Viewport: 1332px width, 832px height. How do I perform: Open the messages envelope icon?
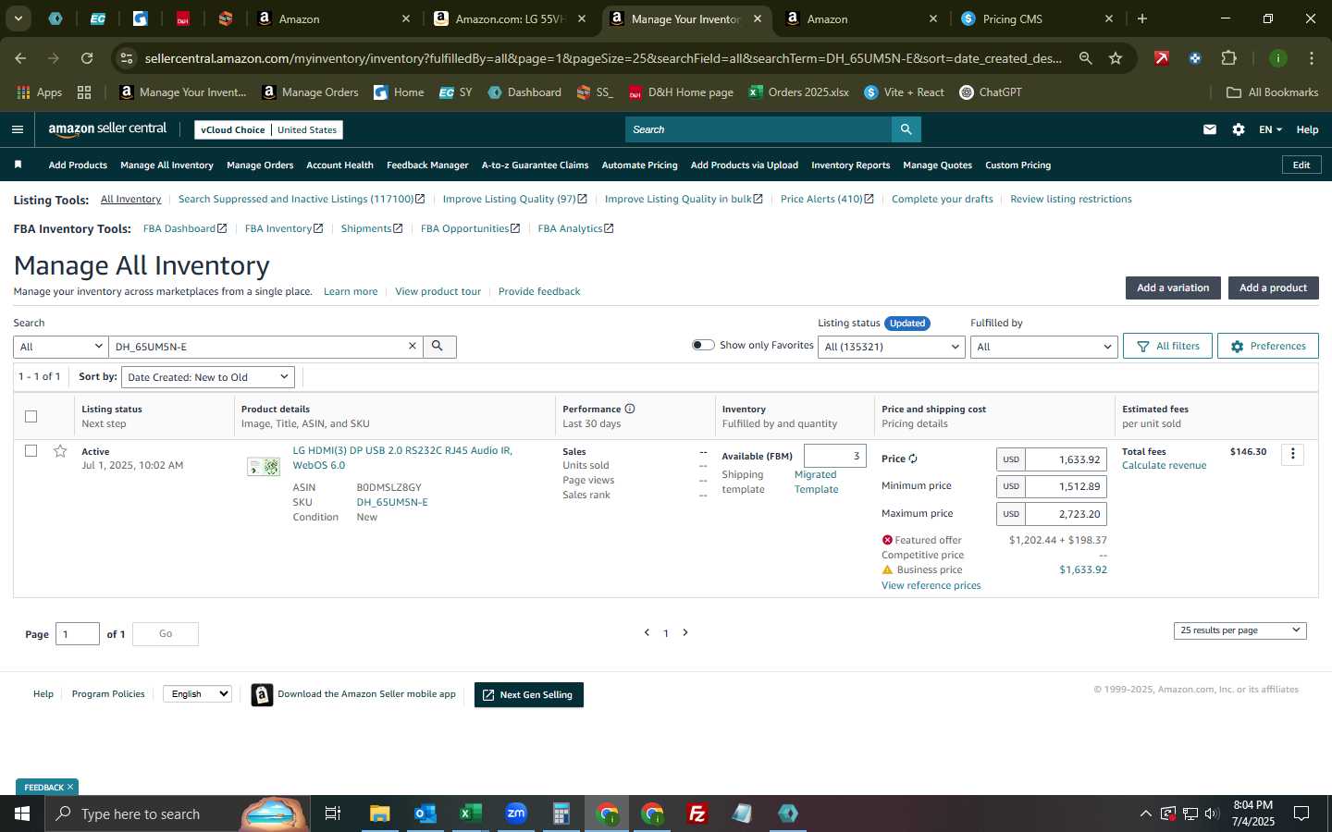[1210, 129]
